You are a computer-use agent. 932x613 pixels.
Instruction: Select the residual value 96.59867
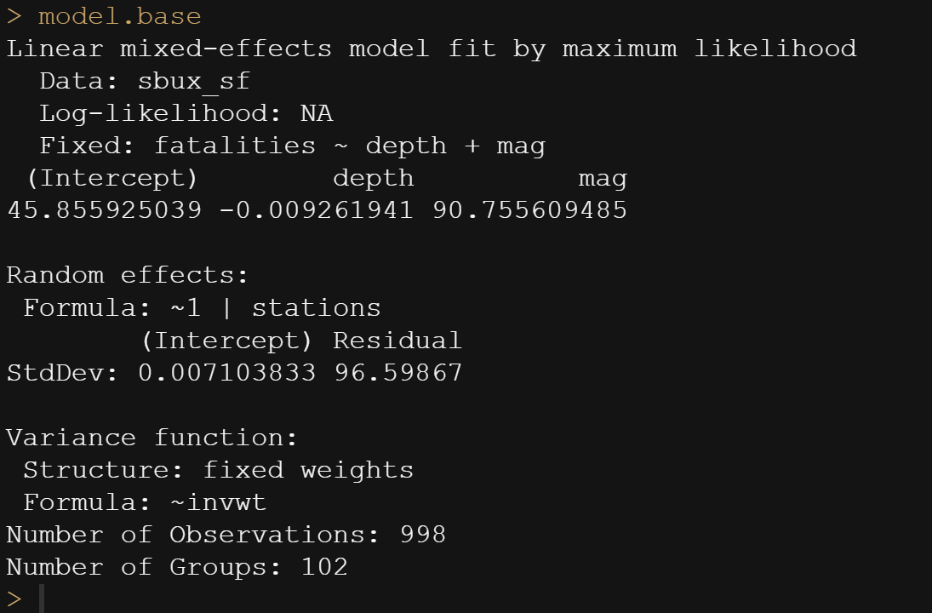pyautogui.click(x=398, y=373)
